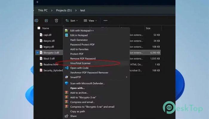Image resolution: width=209 pixels, height=119 pixels.
Task: Expand the SmartFTP submenu arrow
Action: pos(127,77)
